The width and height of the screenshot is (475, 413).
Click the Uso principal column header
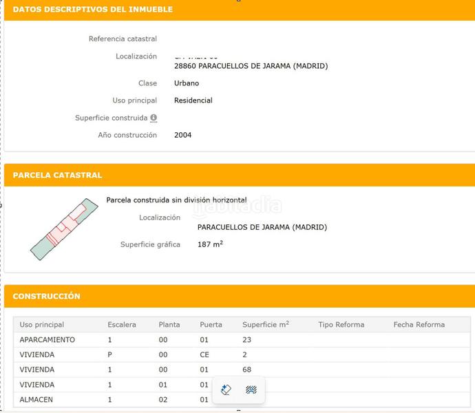pos(42,325)
